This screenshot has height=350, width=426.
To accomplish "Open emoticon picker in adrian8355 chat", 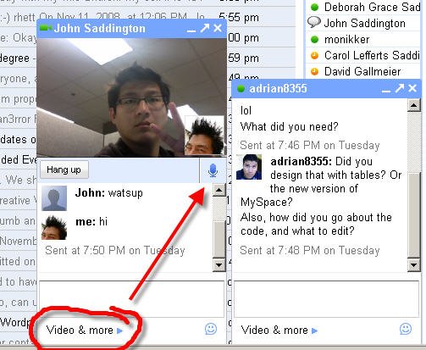I will coord(406,329).
